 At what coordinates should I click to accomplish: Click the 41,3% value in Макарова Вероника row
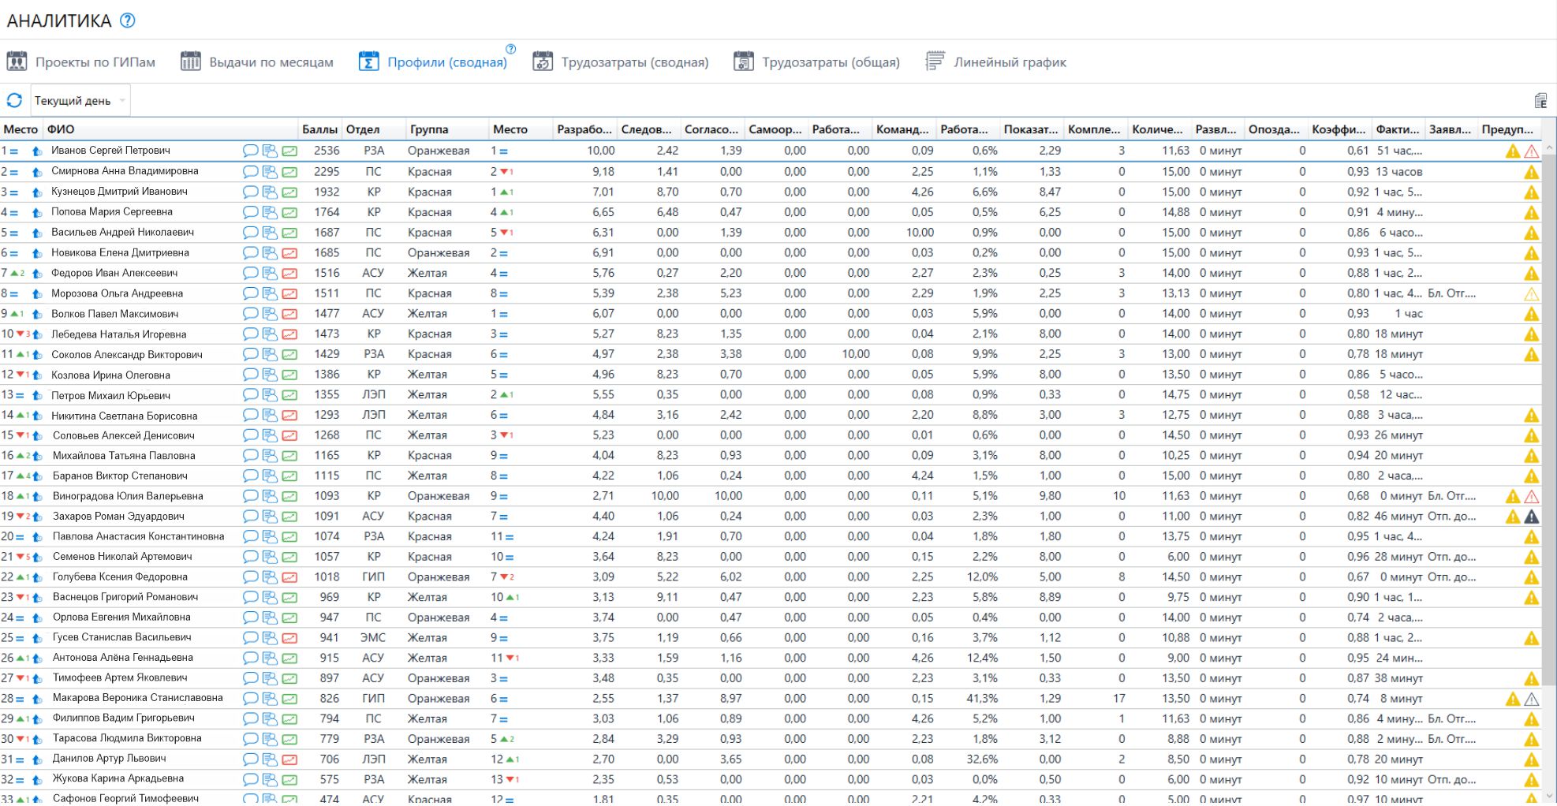982,699
